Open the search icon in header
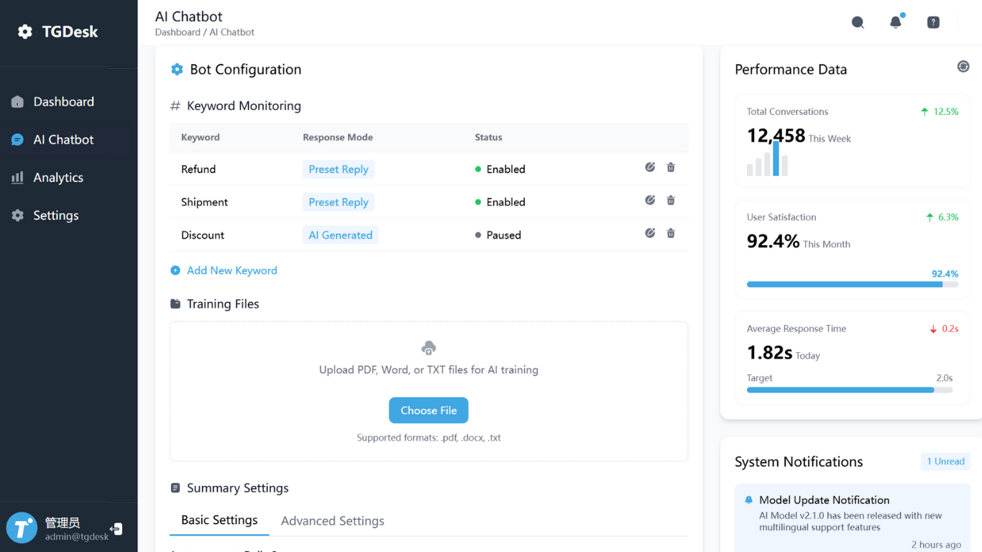982x552 pixels. [x=858, y=22]
